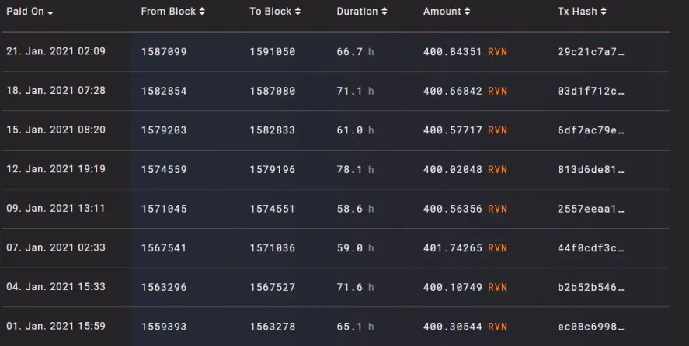Select the date 12. Jan. 2021 19:19
The image size is (689, 346).
coord(56,169)
